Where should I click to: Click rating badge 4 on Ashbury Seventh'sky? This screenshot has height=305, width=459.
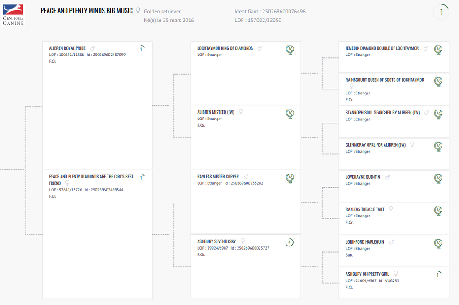point(290,242)
